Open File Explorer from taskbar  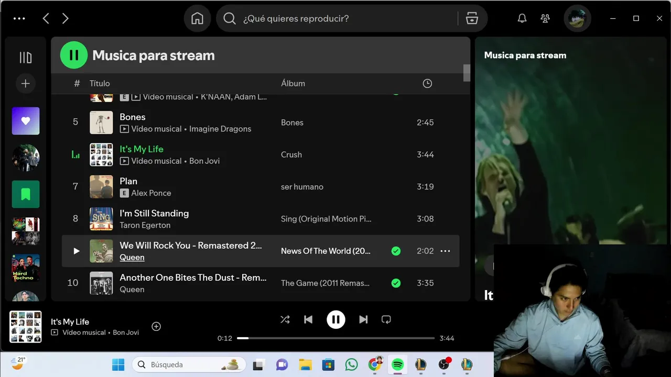[x=305, y=364]
